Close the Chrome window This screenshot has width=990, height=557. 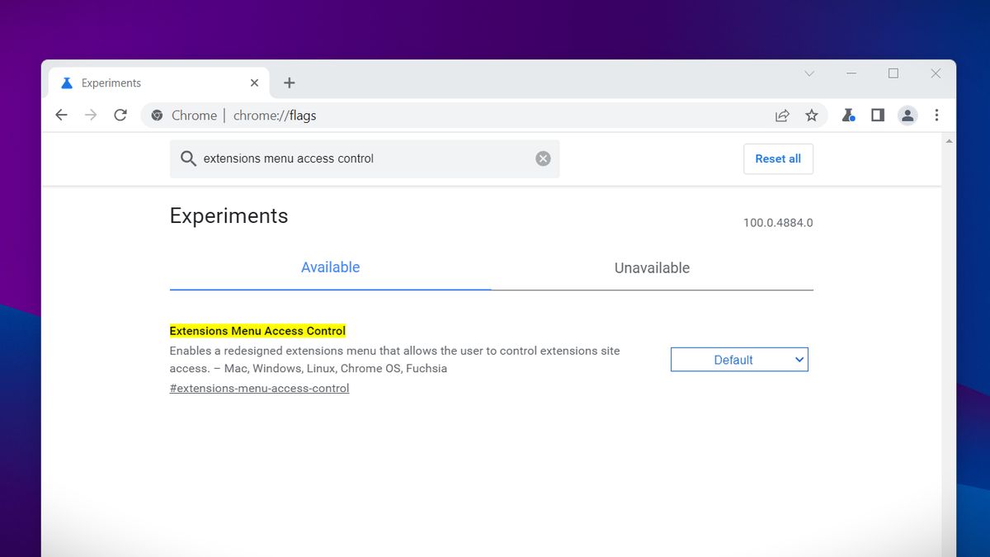click(936, 73)
